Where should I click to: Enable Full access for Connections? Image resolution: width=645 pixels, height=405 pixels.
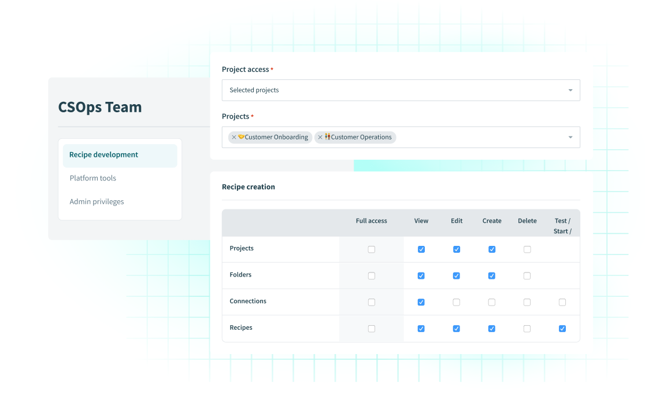(x=372, y=301)
